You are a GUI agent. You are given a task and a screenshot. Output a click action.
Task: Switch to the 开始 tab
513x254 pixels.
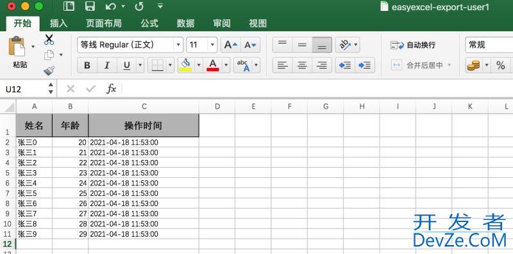[23, 23]
